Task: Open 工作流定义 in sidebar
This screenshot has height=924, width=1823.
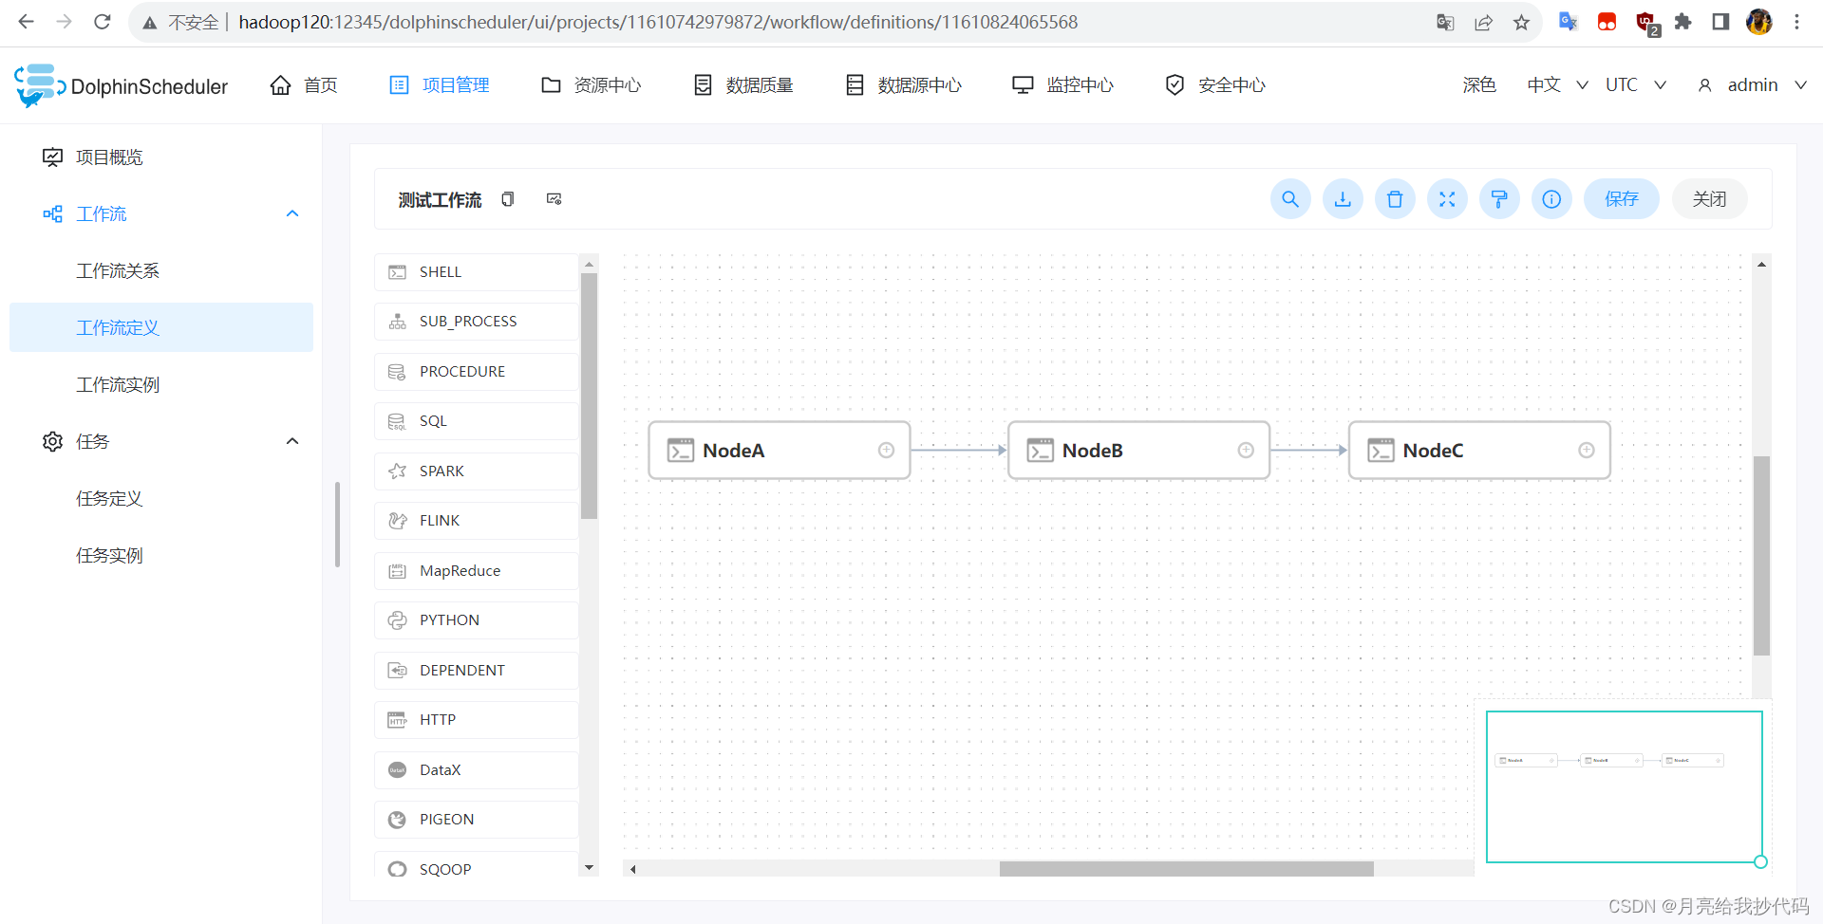Action: (x=161, y=327)
